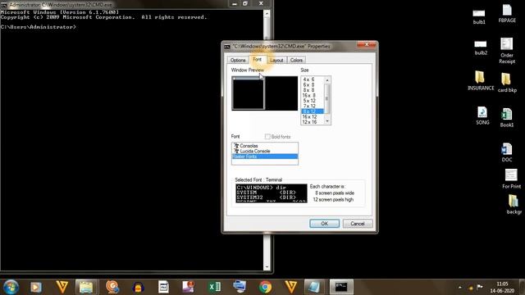
Task: Launch Google Chrome from the taskbar
Action: [x=265, y=287]
